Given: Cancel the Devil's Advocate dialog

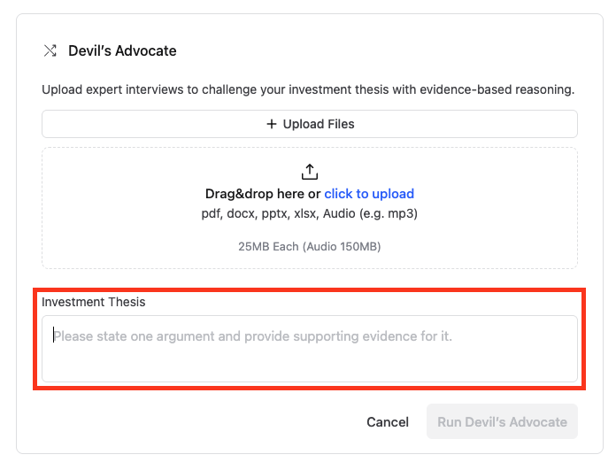Looking at the screenshot, I should (388, 422).
